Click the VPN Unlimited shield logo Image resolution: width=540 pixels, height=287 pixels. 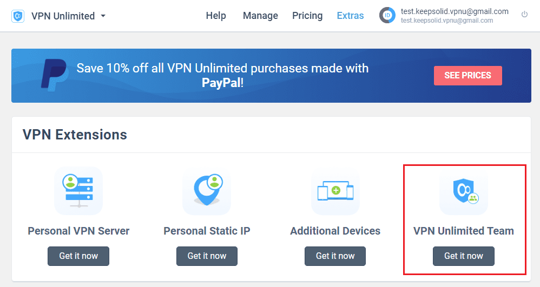click(x=18, y=16)
